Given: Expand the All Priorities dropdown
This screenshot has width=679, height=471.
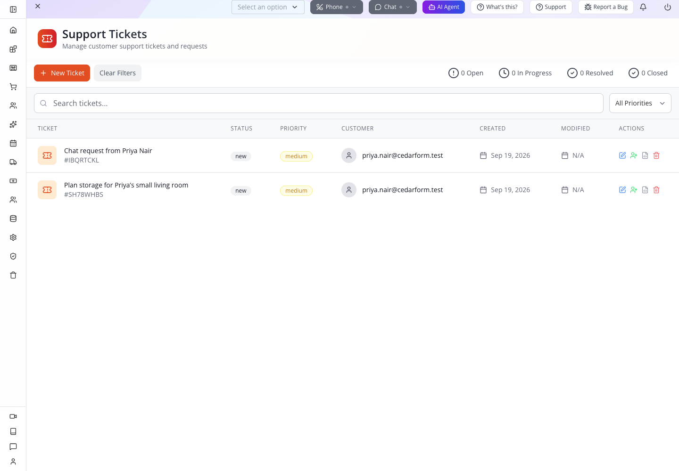Looking at the screenshot, I should tap(640, 103).
